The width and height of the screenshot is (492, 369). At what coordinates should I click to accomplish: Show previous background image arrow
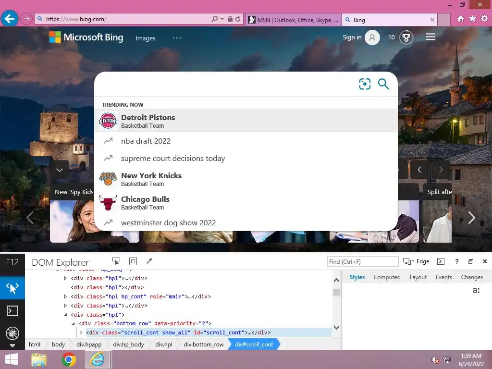click(420, 170)
